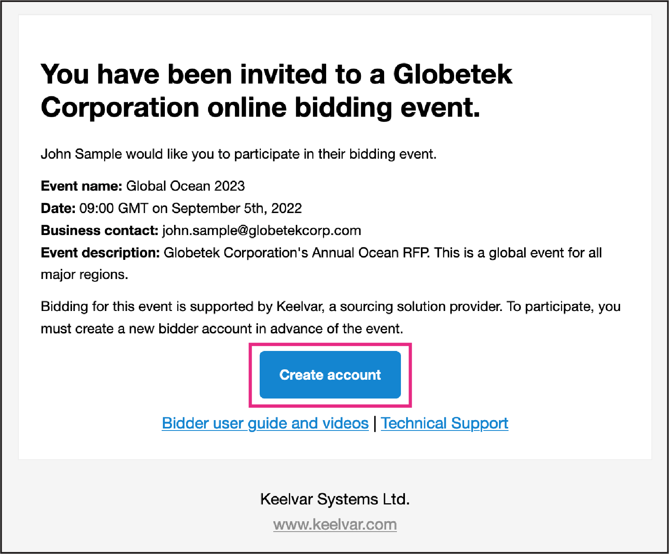Viewport: 669px width, 554px height.
Task: Click the john.sample@globetekcorp.com email address
Action: click(262, 231)
